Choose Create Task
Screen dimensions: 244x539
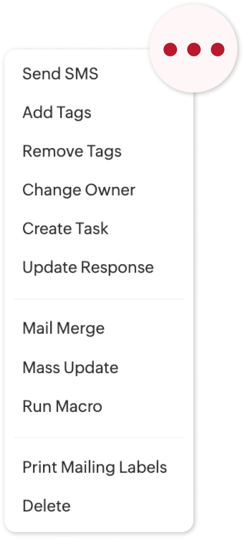65,229
